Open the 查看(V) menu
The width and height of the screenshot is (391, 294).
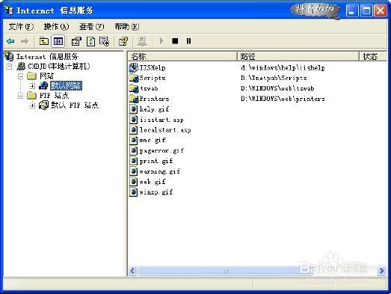pyautogui.click(x=92, y=26)
